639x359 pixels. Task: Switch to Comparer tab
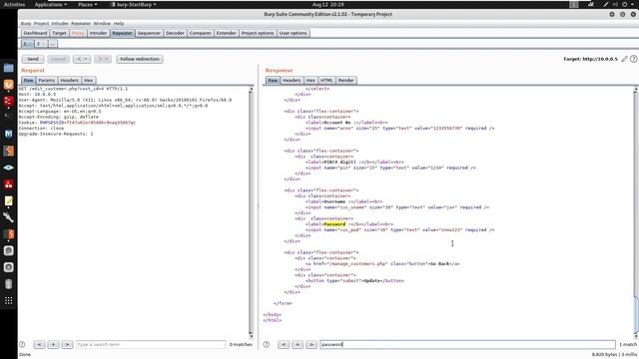point(200,33)
